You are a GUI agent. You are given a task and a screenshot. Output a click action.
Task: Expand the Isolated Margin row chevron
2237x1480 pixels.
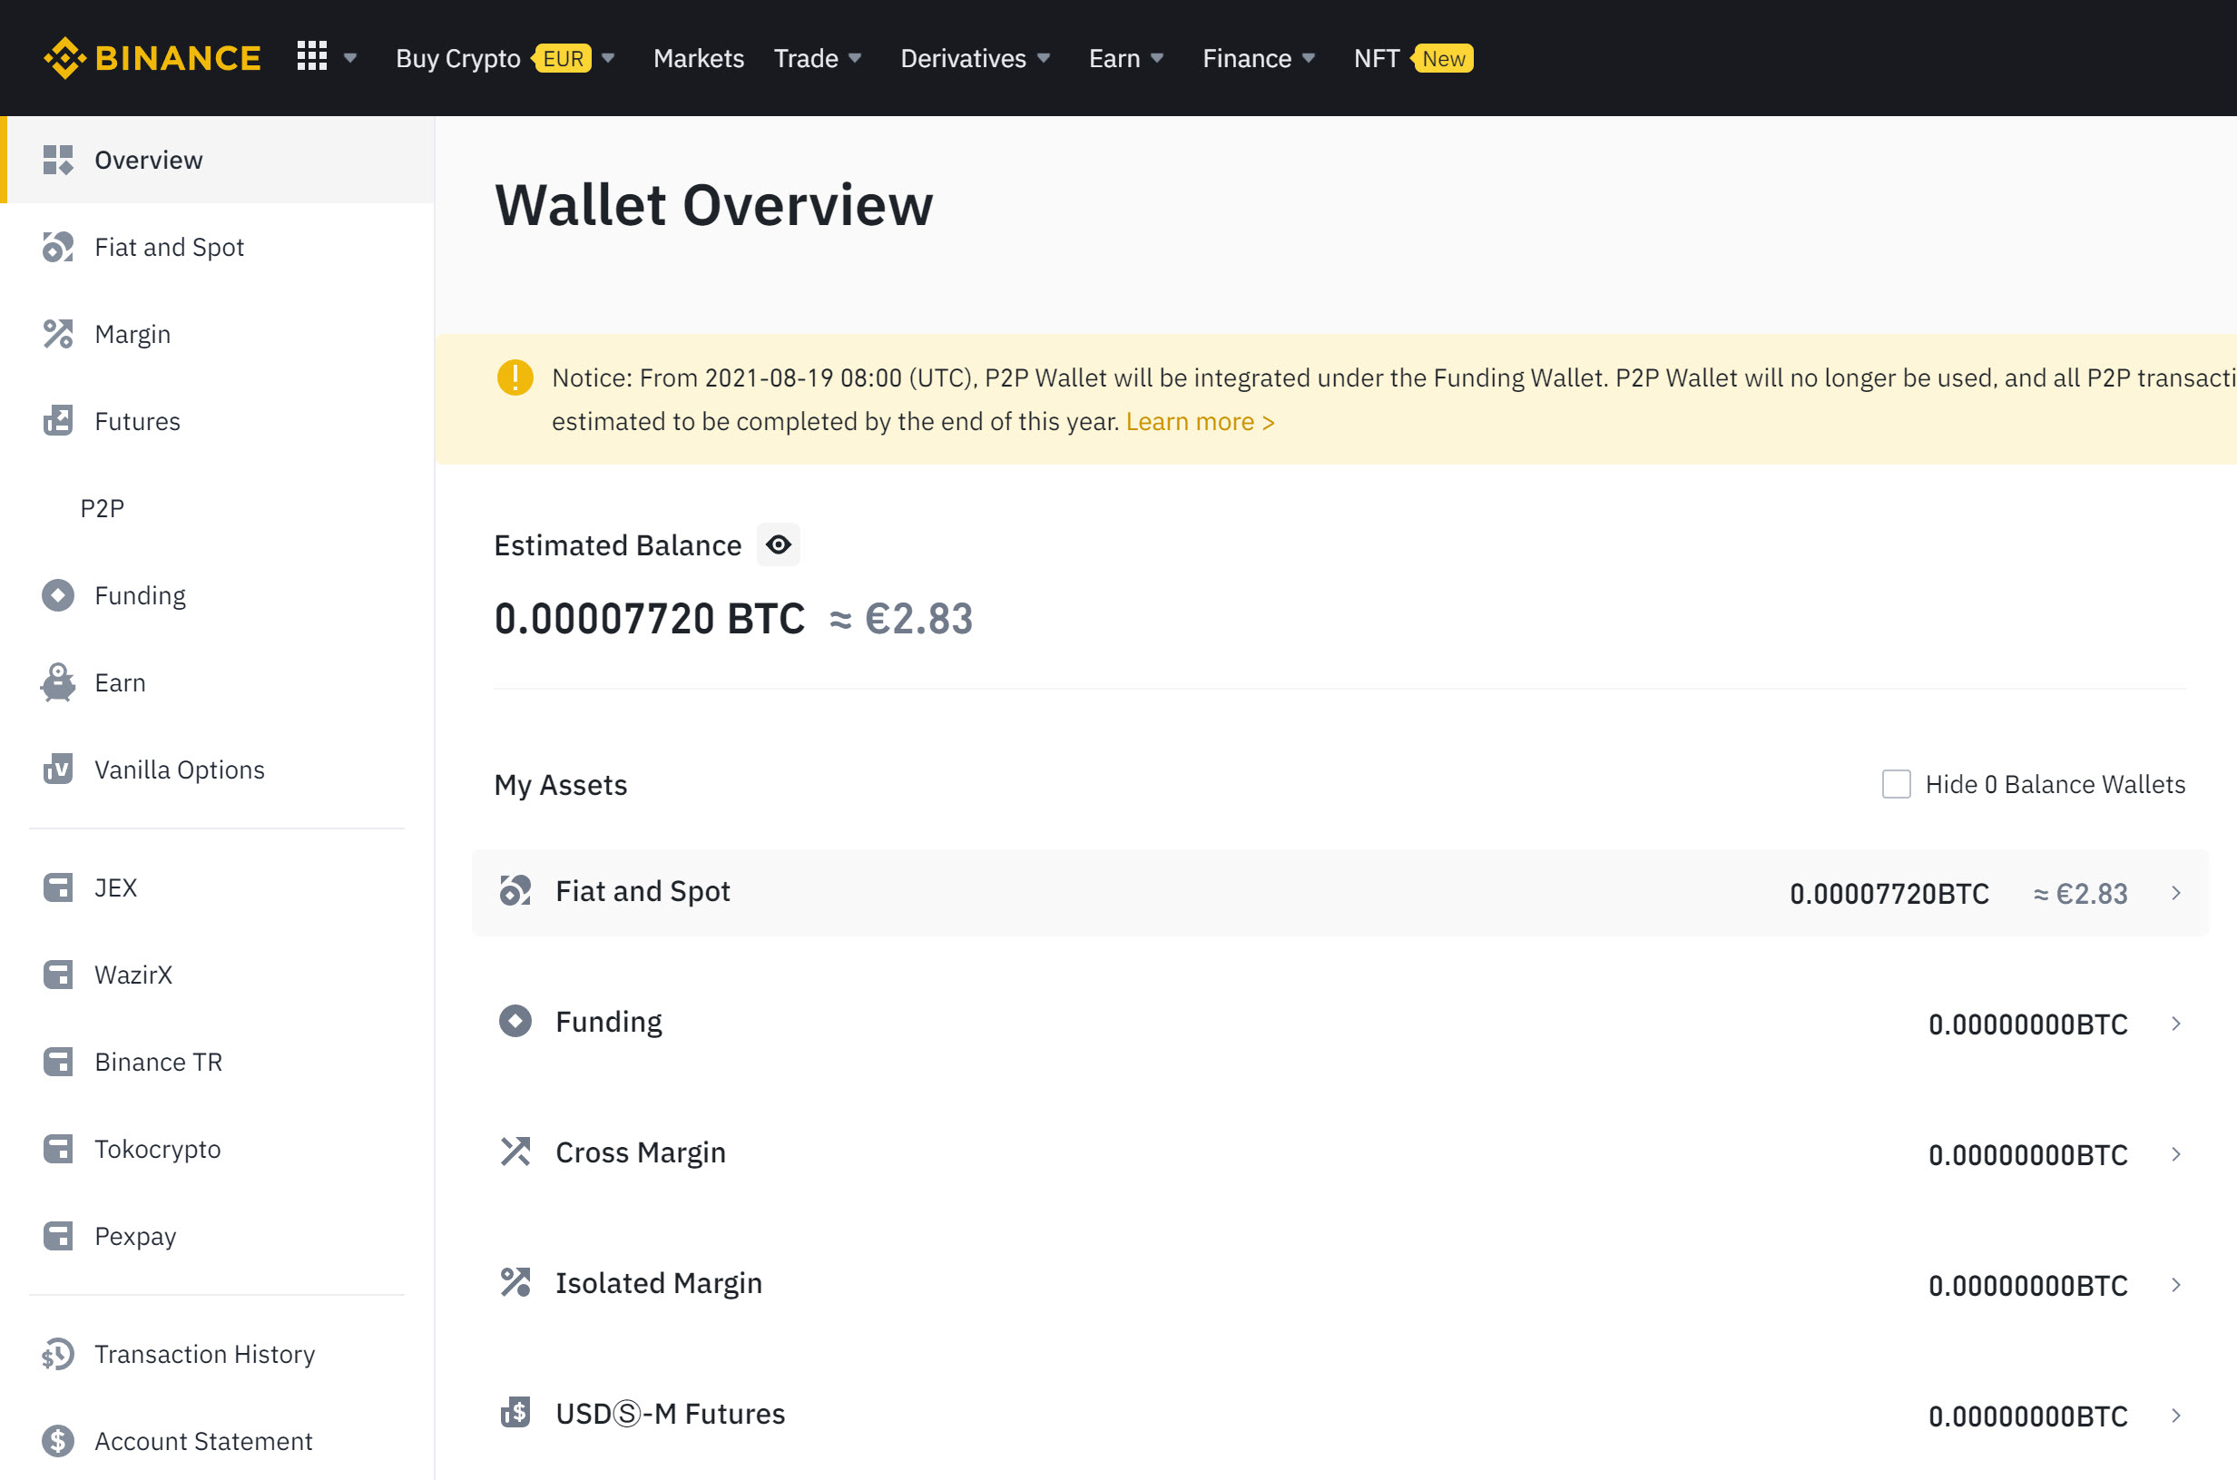pos(2175,1285)
